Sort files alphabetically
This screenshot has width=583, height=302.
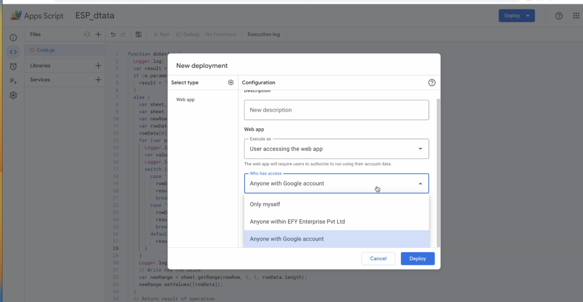(x=87, y=34)
